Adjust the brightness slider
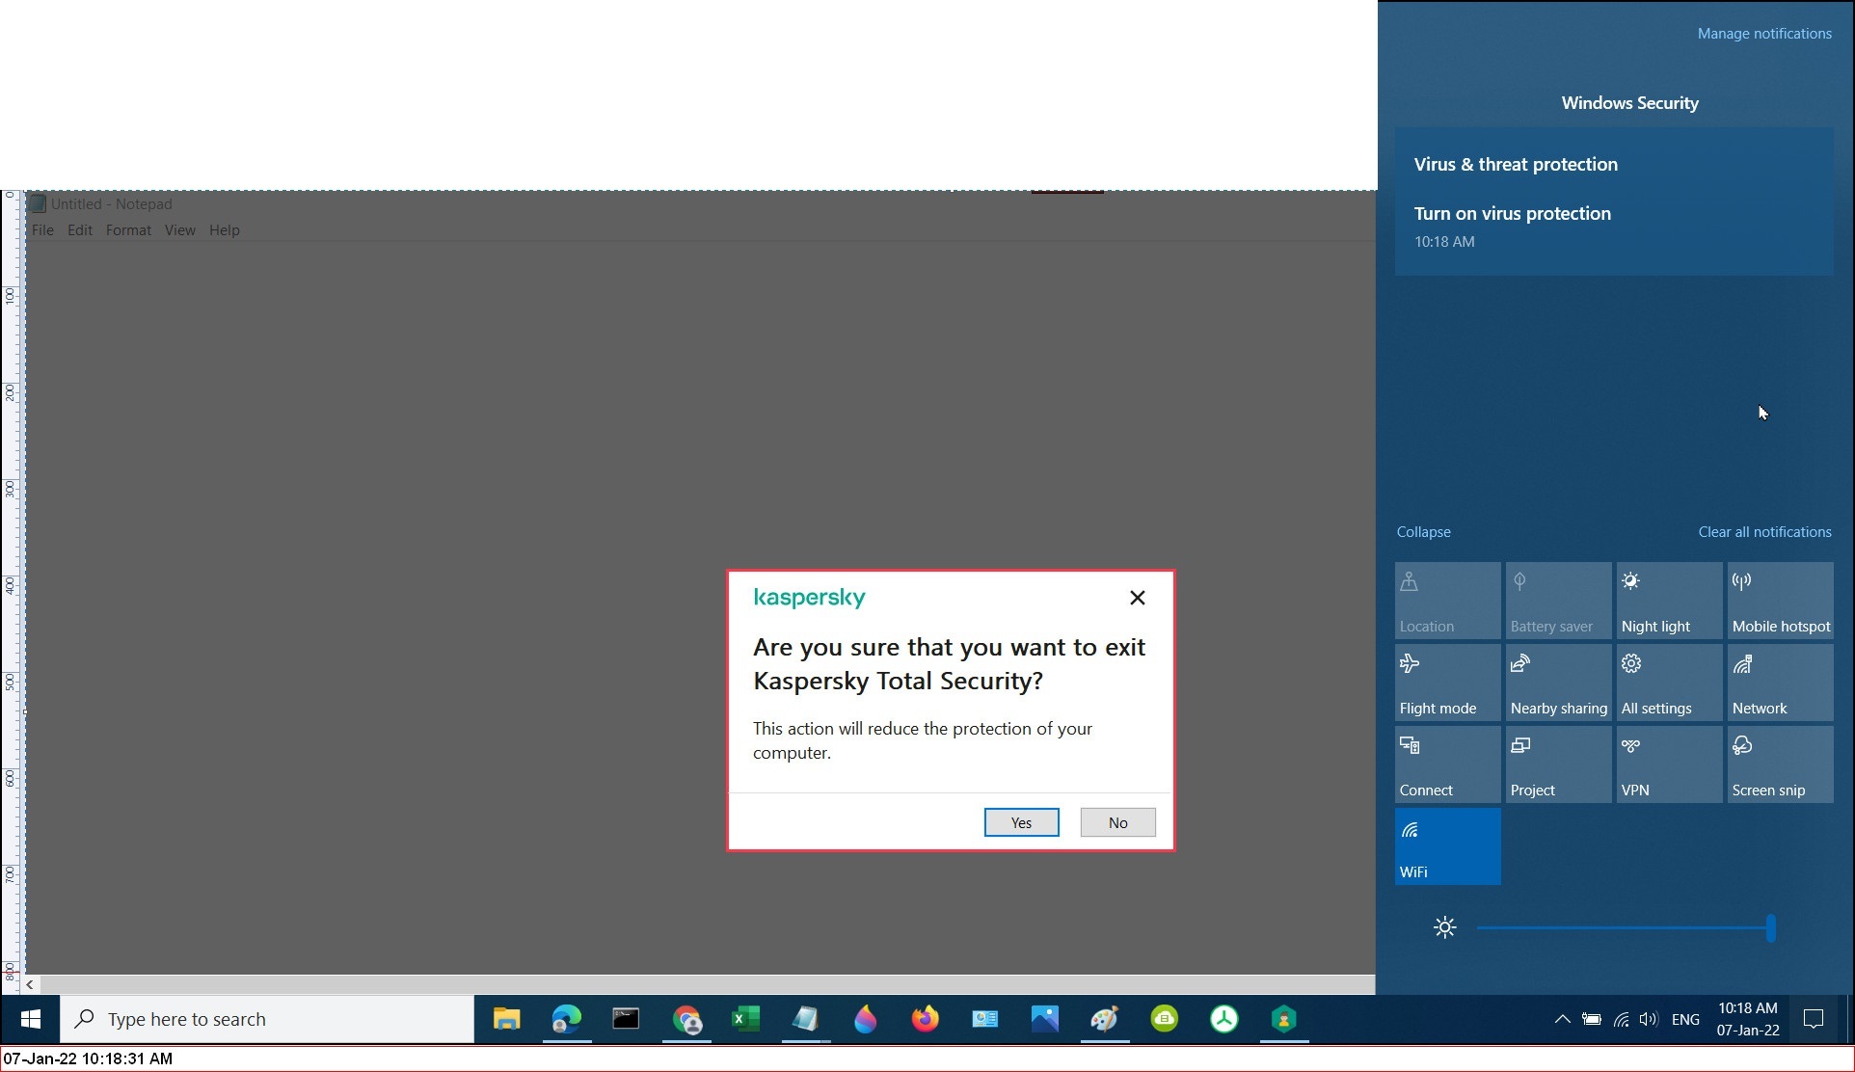This screenshot has width=1855, height=1072. (x=1770, y=928)
